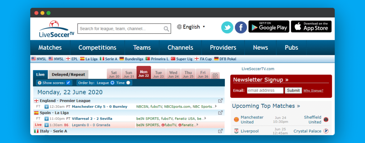Open the News menu
The image size is (365, 143).
click(x=261, y=48)
